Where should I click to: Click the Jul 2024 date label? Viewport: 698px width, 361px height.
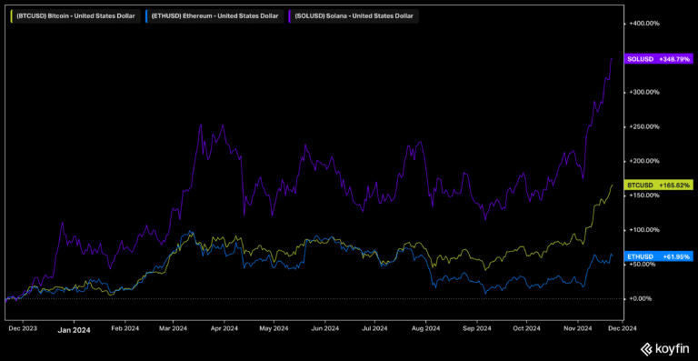click(374, 328)
